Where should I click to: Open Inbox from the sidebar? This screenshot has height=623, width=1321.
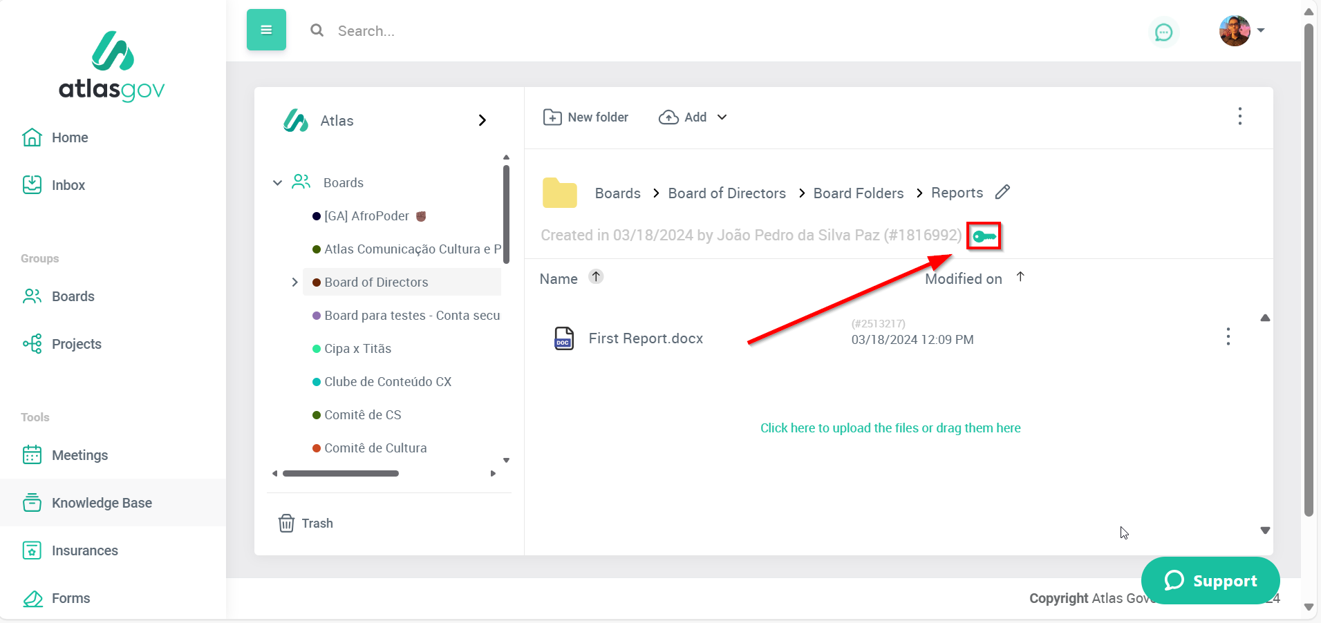pyautogui.click(x=68, y=185)
